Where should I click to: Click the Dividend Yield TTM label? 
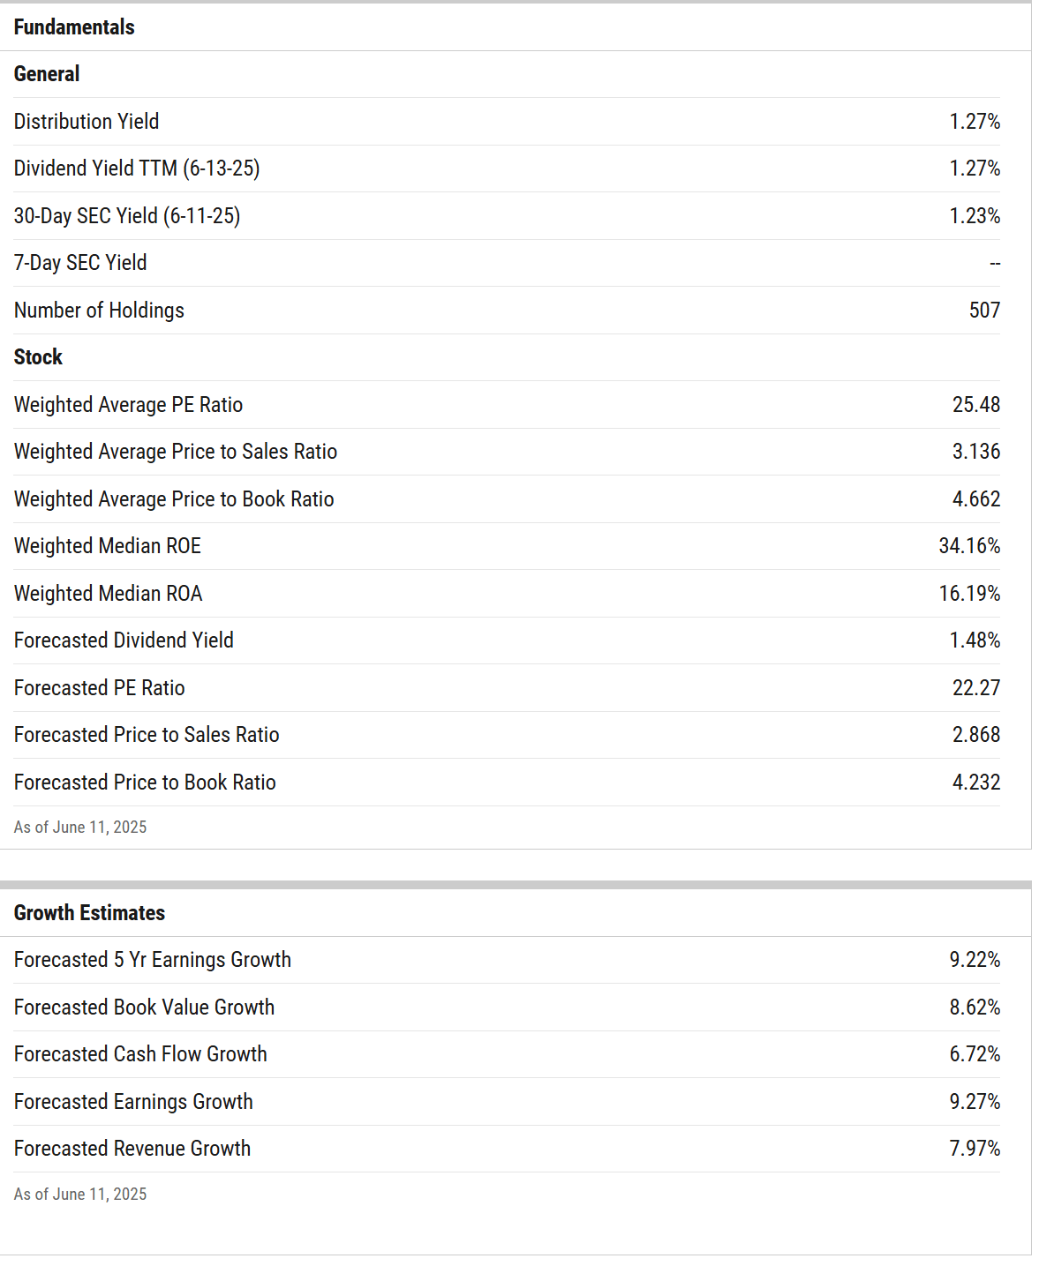[x=137, y=169]
